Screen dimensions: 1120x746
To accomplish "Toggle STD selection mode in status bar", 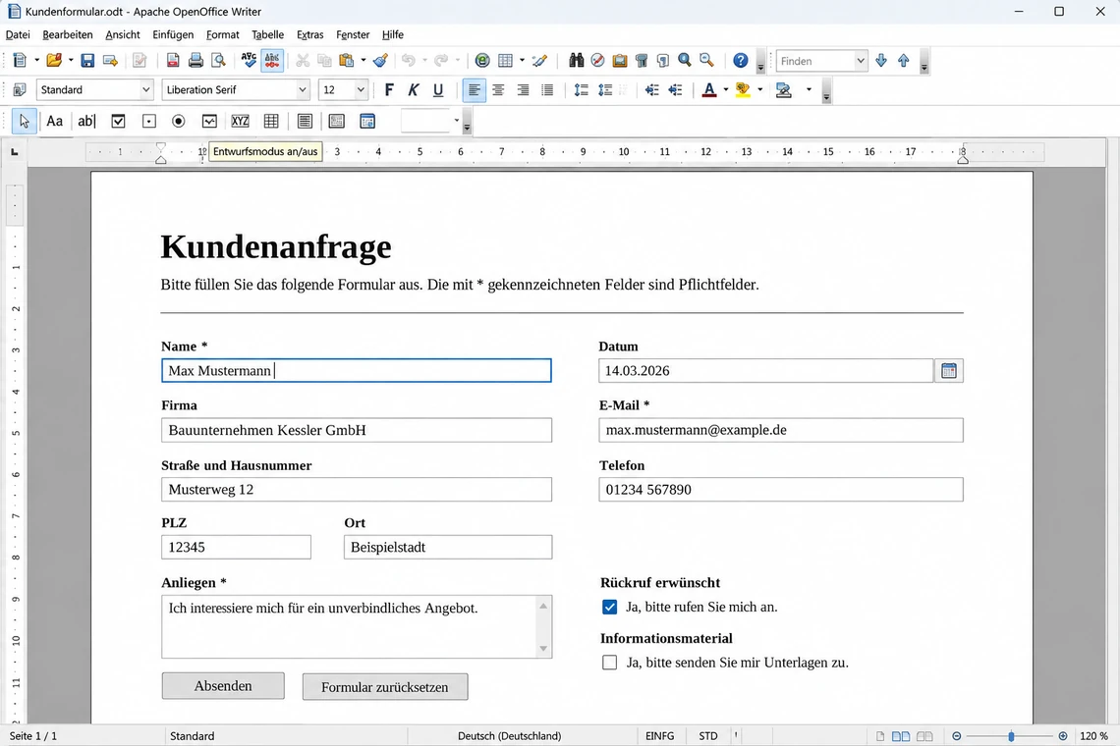I will 707,736.
